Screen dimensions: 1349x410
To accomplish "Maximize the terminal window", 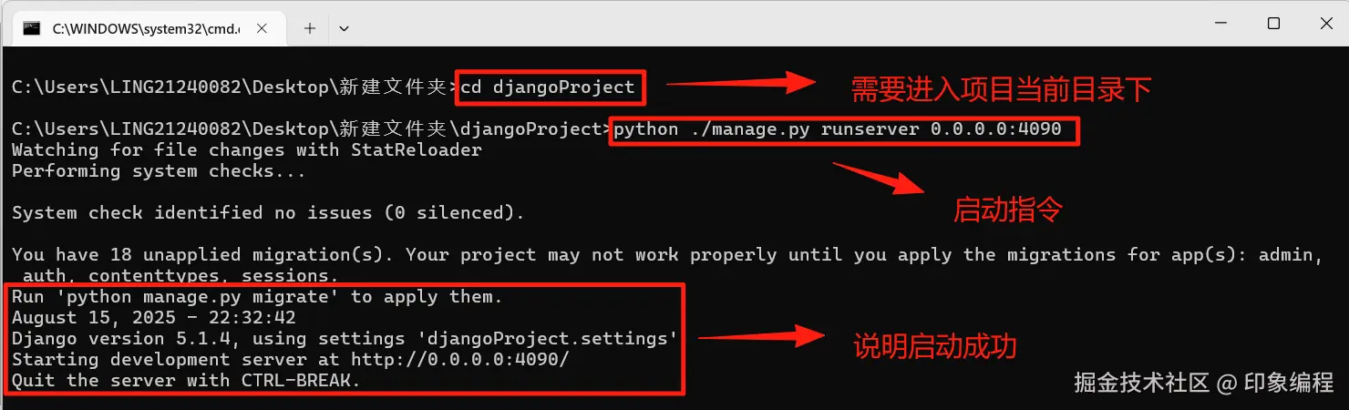I will pyautogui.click(x=1273, y=25).
